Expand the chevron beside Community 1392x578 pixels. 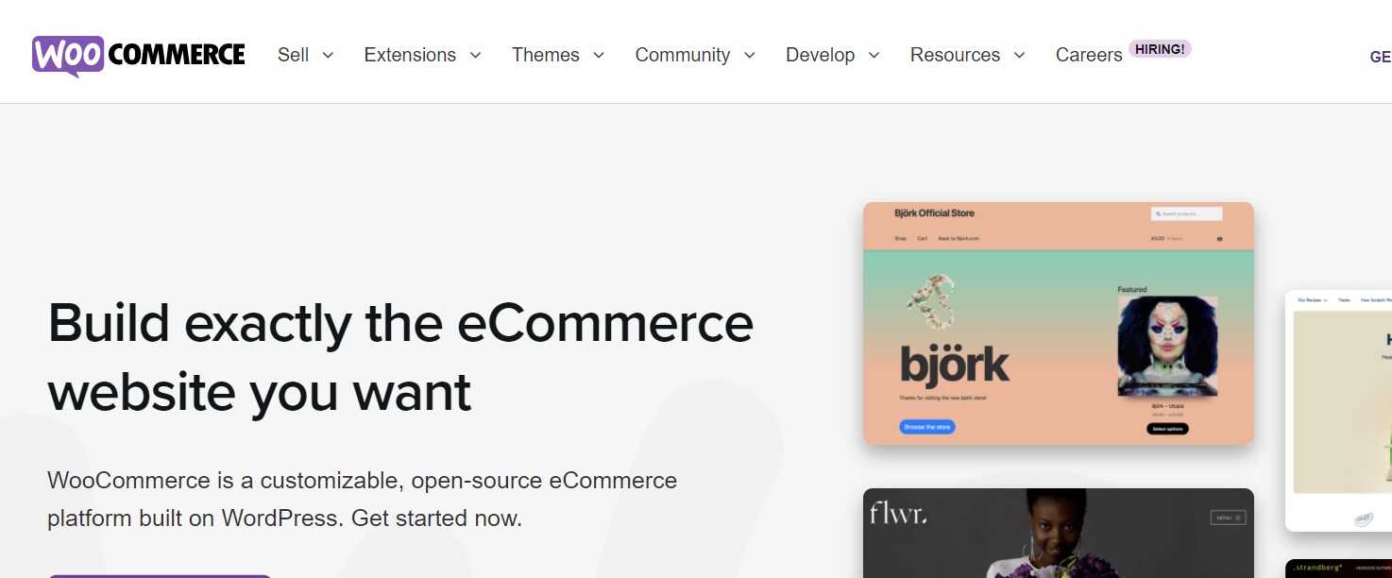pos(750,56)
